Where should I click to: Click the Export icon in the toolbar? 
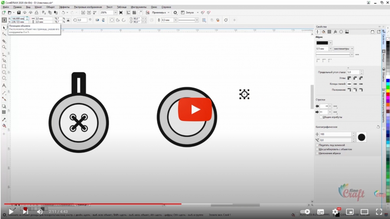tap(89, 13)
